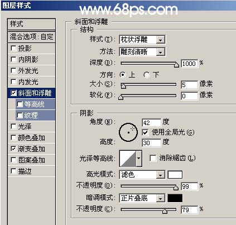Click the 软化 soften slider handle
Image resolution: width=236 pixels, height=225 pixels.
[121, 97]
